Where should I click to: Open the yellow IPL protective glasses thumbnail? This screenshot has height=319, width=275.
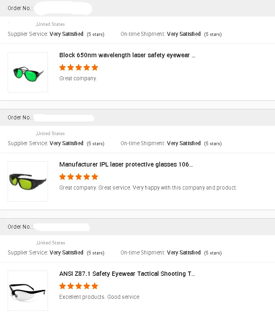[x=28, y=181]
